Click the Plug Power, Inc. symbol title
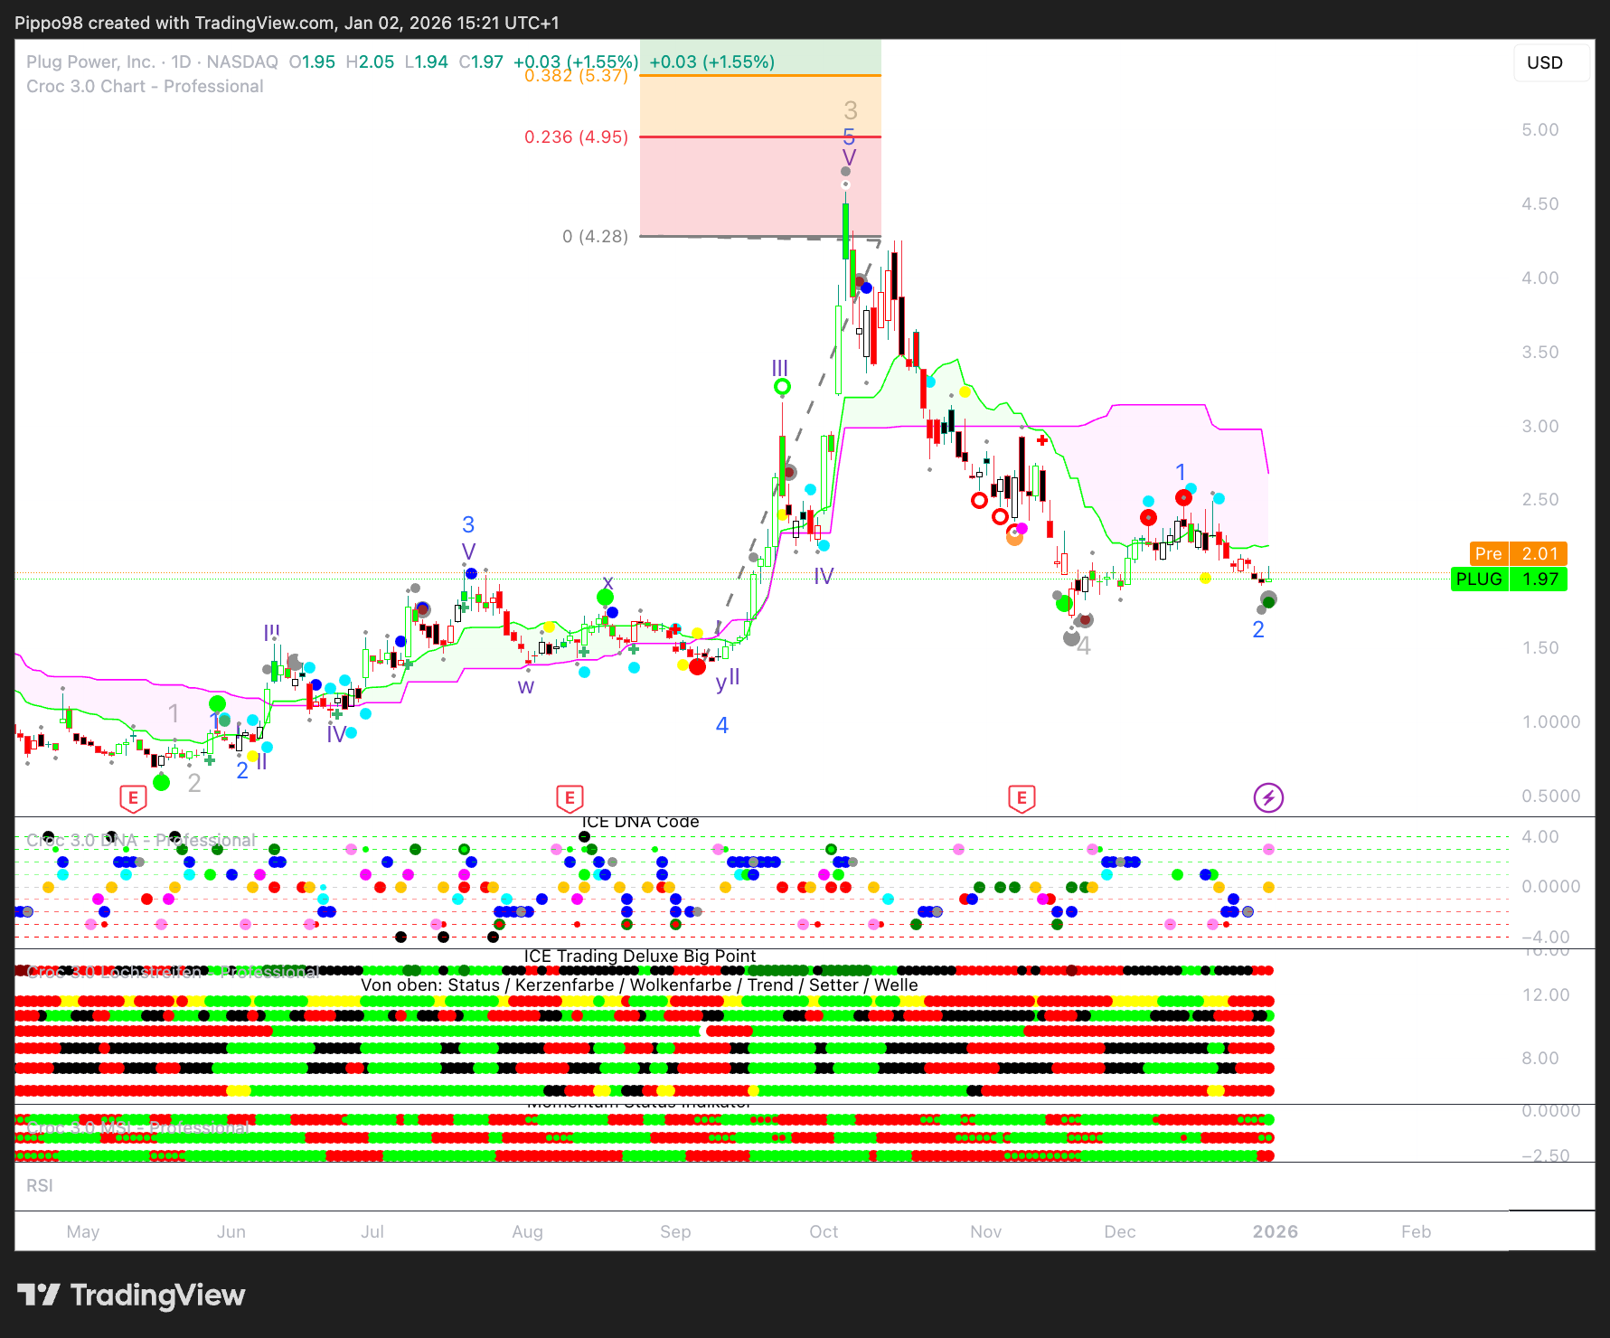The image size is (1610, 1338). (x=90, y=61)
